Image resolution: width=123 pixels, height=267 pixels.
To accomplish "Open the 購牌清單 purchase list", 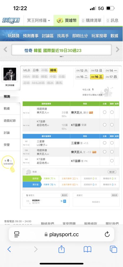I will 92,21.
